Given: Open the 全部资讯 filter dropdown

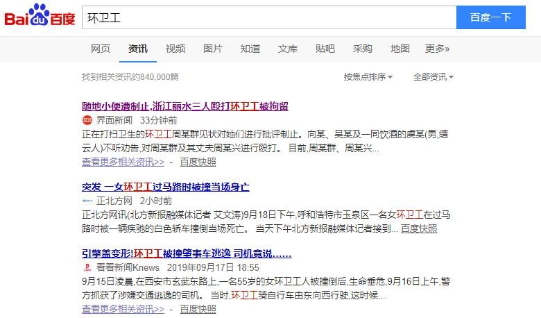Looking at the screenshot, I should tap(433, 76).
